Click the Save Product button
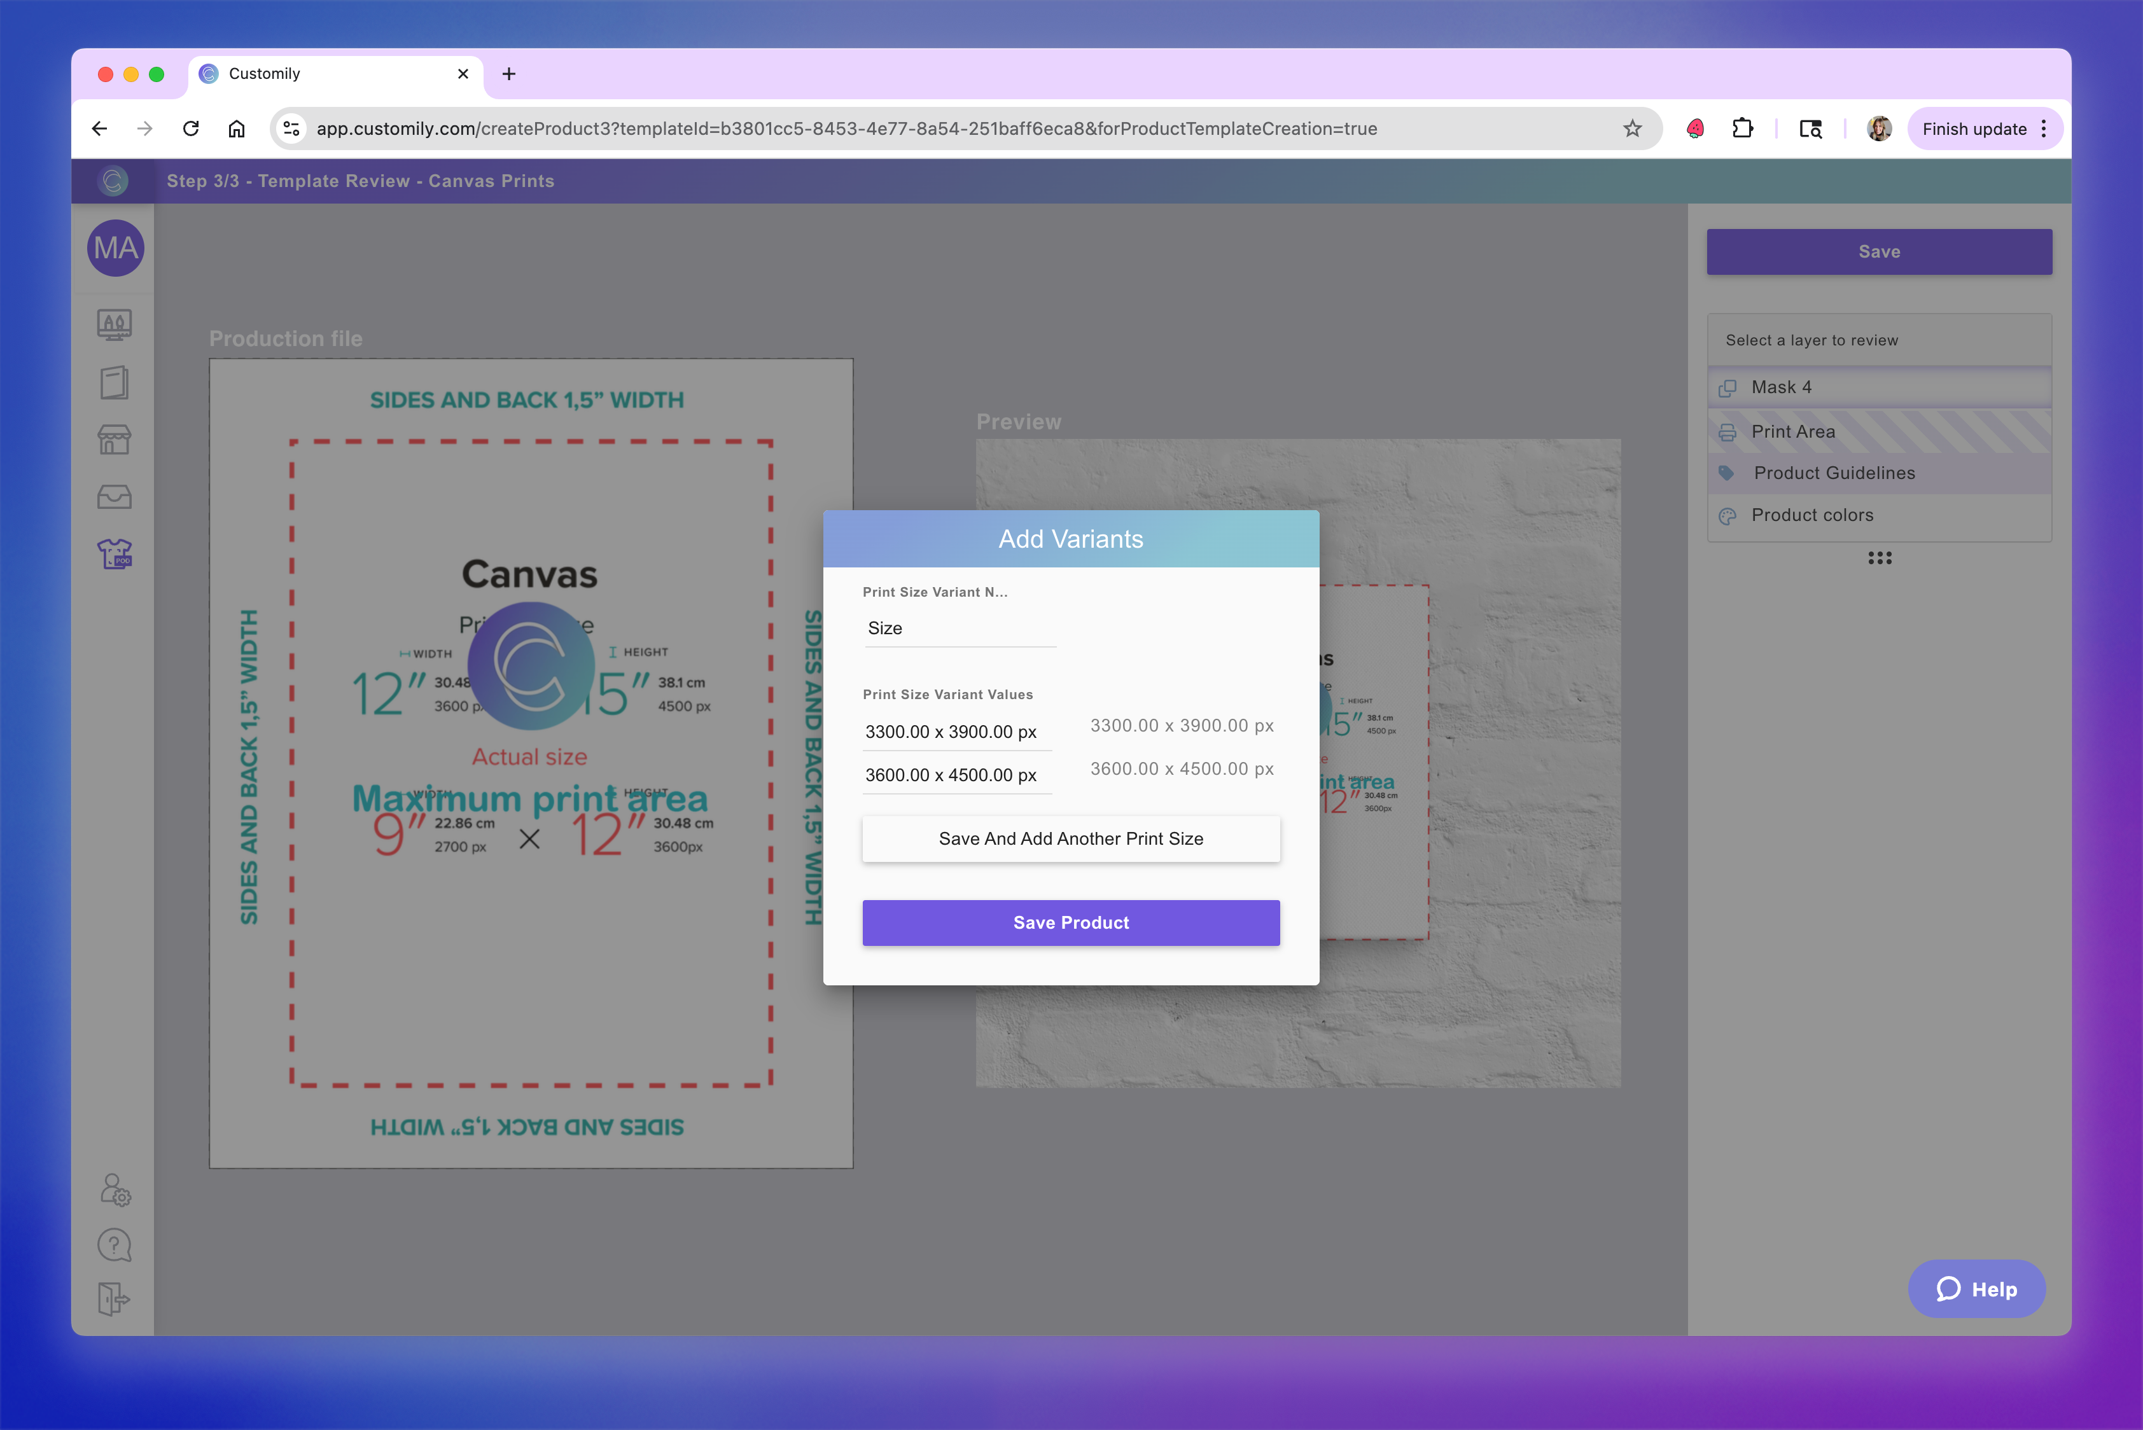The image size is (2143, 1430). click(1071, 923)
